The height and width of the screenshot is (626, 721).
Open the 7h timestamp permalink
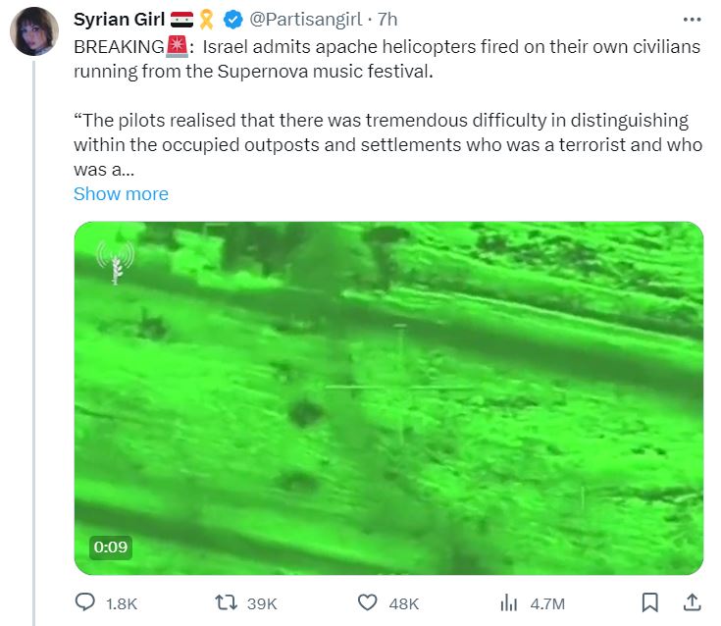tap(387, 20)
